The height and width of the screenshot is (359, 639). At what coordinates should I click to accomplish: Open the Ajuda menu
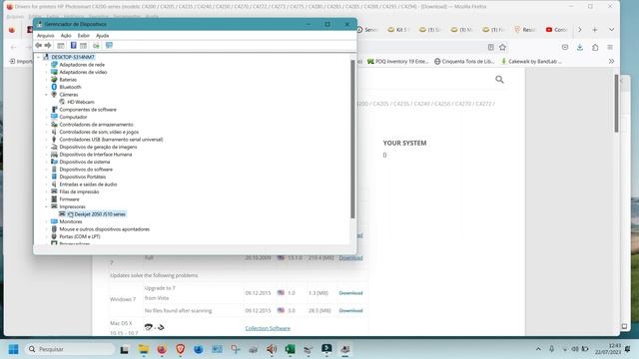click(x=102, y=36)
